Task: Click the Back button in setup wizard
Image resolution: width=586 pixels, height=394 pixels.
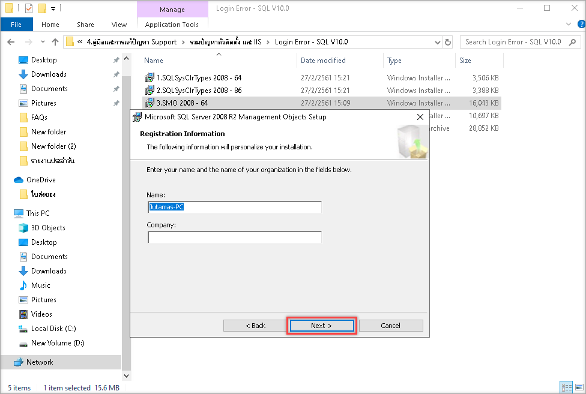Action: (255, 326)
